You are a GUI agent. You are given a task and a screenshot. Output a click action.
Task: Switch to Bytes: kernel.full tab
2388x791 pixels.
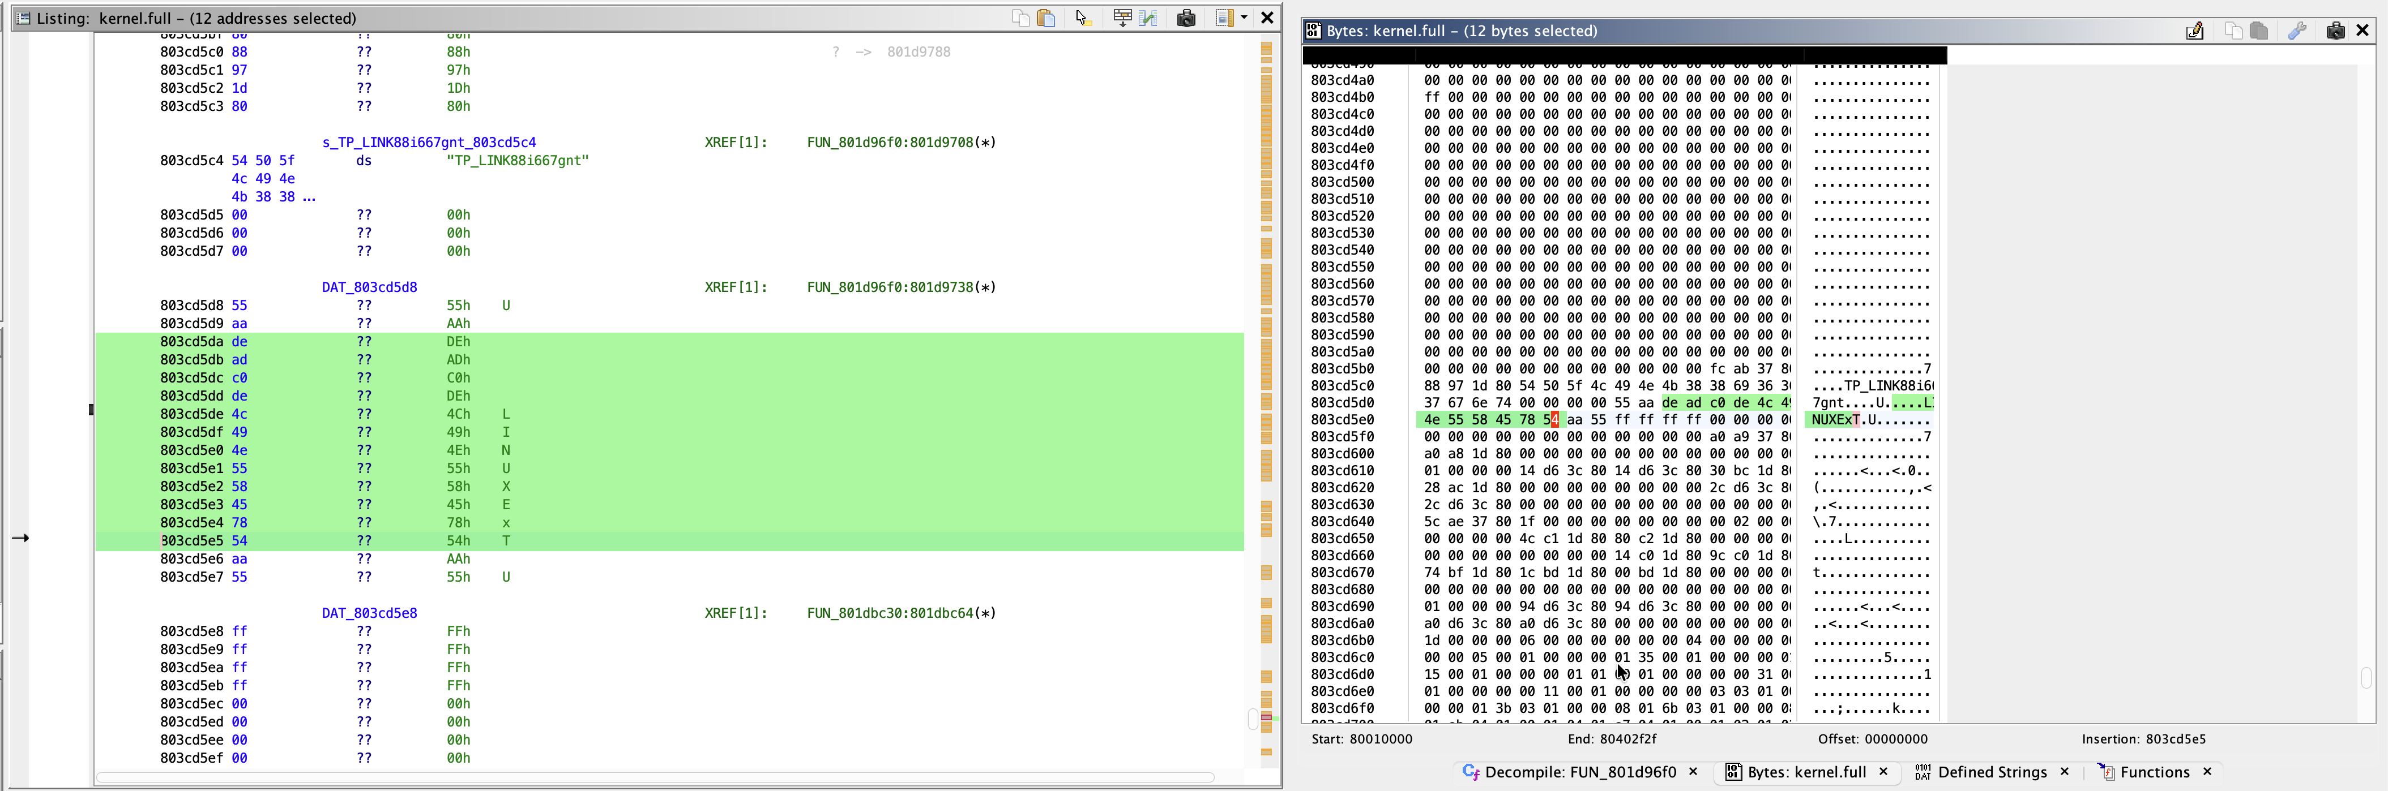tap(1807, 772)
